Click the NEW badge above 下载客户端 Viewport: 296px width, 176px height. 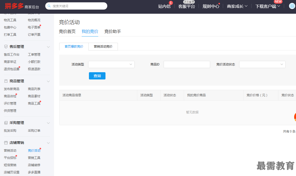(x=278, y=2)
